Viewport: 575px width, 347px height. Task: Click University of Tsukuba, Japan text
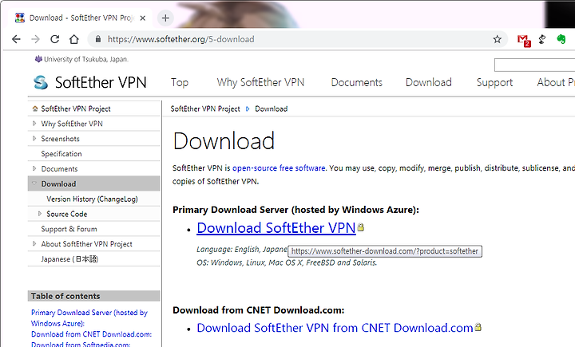click(x=86, y=59)
